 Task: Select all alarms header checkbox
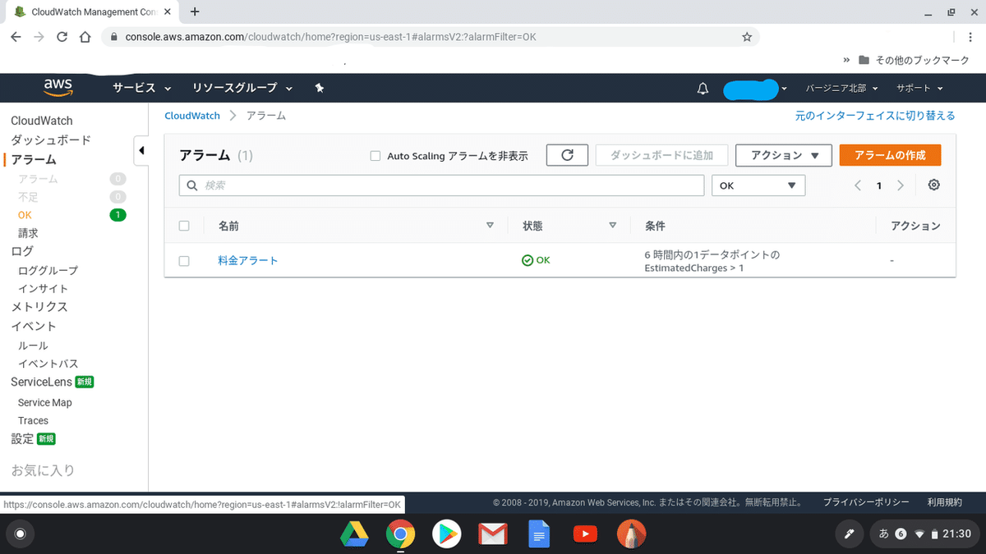(184, 226)
